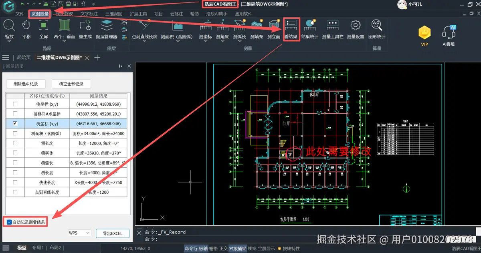
Task: Open the 文件 menu
Action: click(20, 14)
